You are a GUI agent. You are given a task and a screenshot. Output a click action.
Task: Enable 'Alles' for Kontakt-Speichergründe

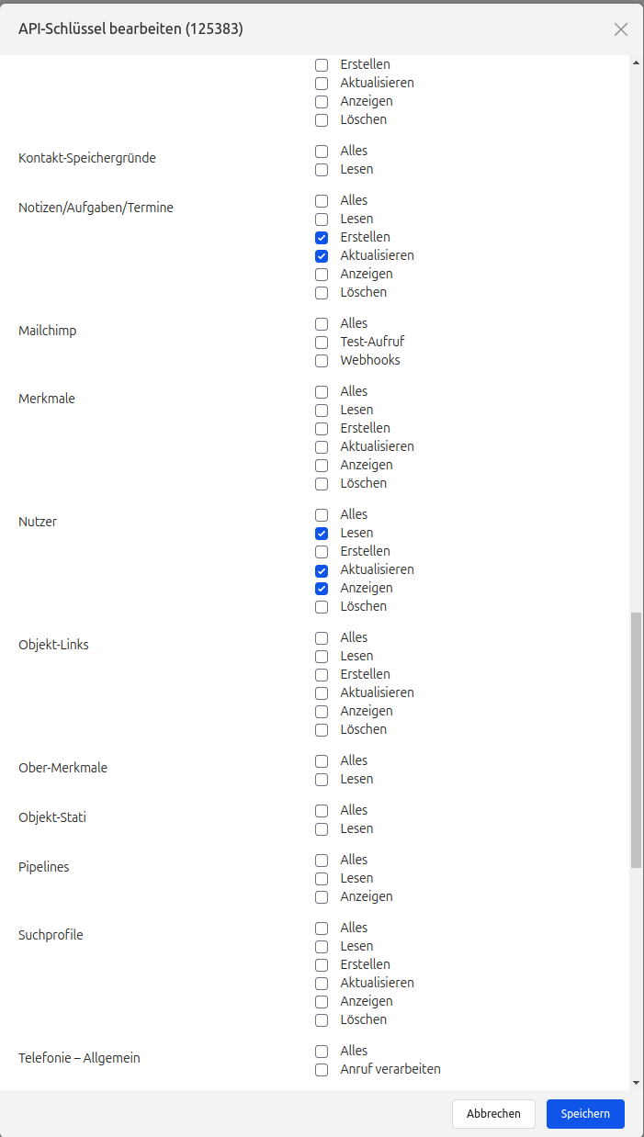click(x=321, y=151)
